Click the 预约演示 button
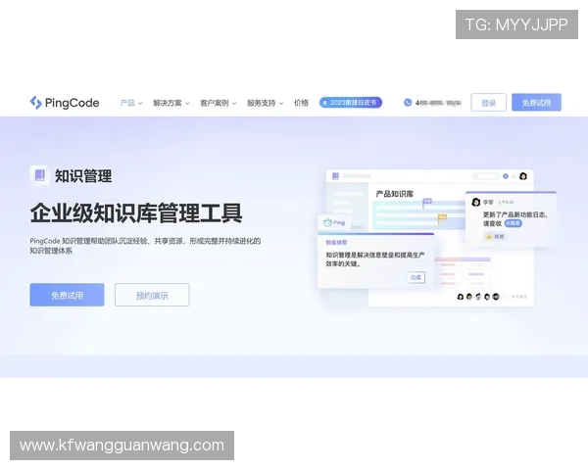Image resolution: width=588 pixels, height=470 pixels. coord(152,295)
